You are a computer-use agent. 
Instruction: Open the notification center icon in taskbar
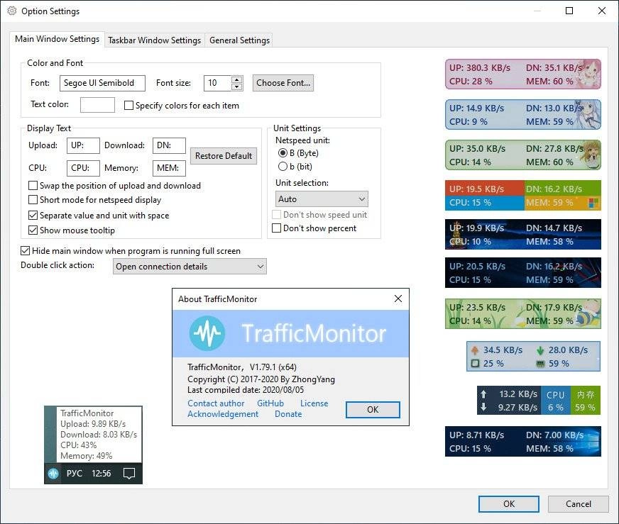point(129,473)
